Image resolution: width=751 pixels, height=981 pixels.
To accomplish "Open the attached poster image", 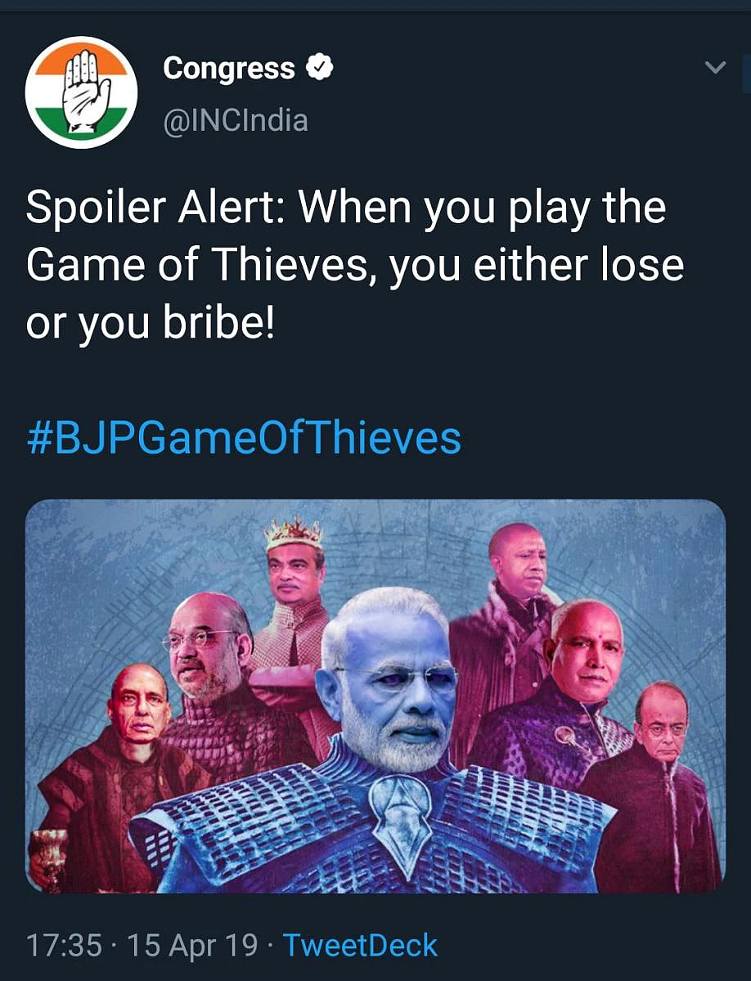I will pyautogui.click(x=375, y=696).
